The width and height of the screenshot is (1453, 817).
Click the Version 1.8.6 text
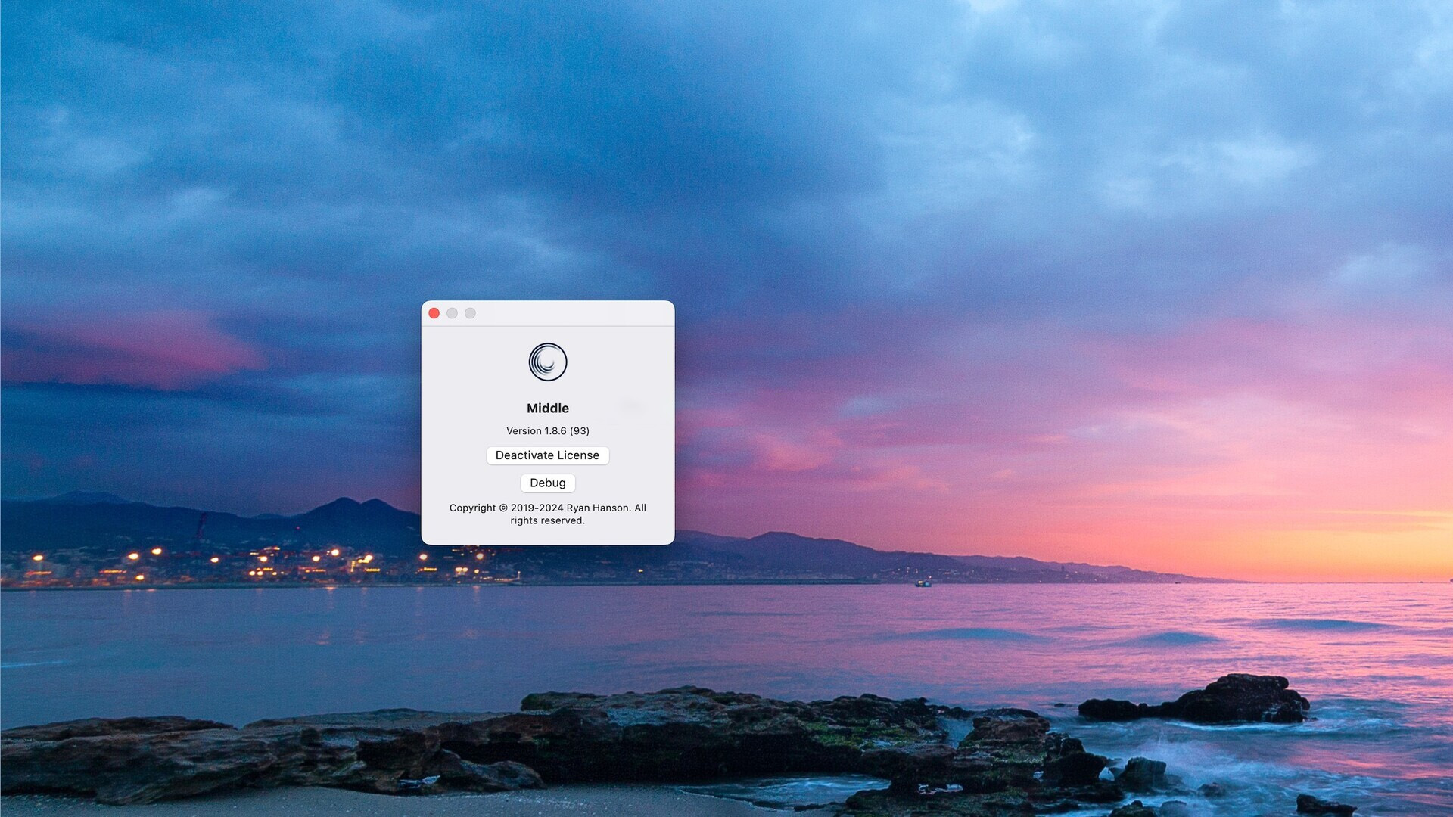[536, 430]
